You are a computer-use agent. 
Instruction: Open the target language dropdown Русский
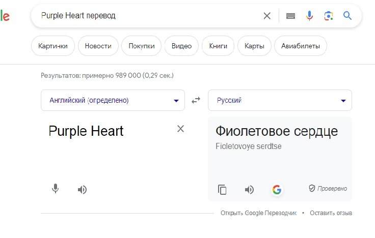pyautogui.click(x=280, y=100)
